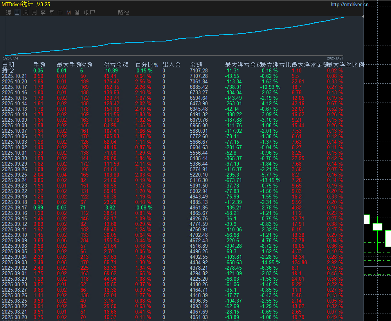Open the http://mtdriver.cn link

point(350,5)
